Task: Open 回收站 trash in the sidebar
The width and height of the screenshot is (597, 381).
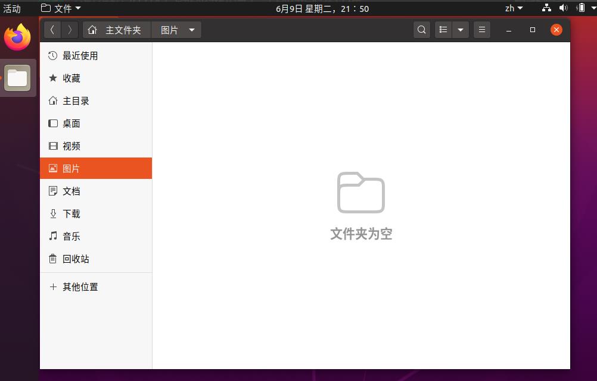Action: [76, 259]
